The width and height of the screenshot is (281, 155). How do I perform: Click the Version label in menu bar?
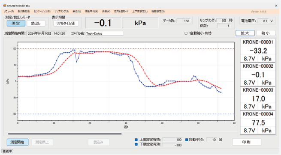coord(258,12)
